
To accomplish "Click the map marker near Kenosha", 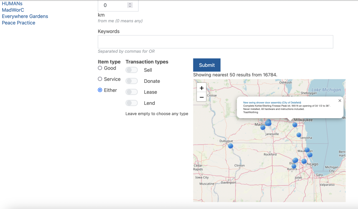I will (299, 135).
